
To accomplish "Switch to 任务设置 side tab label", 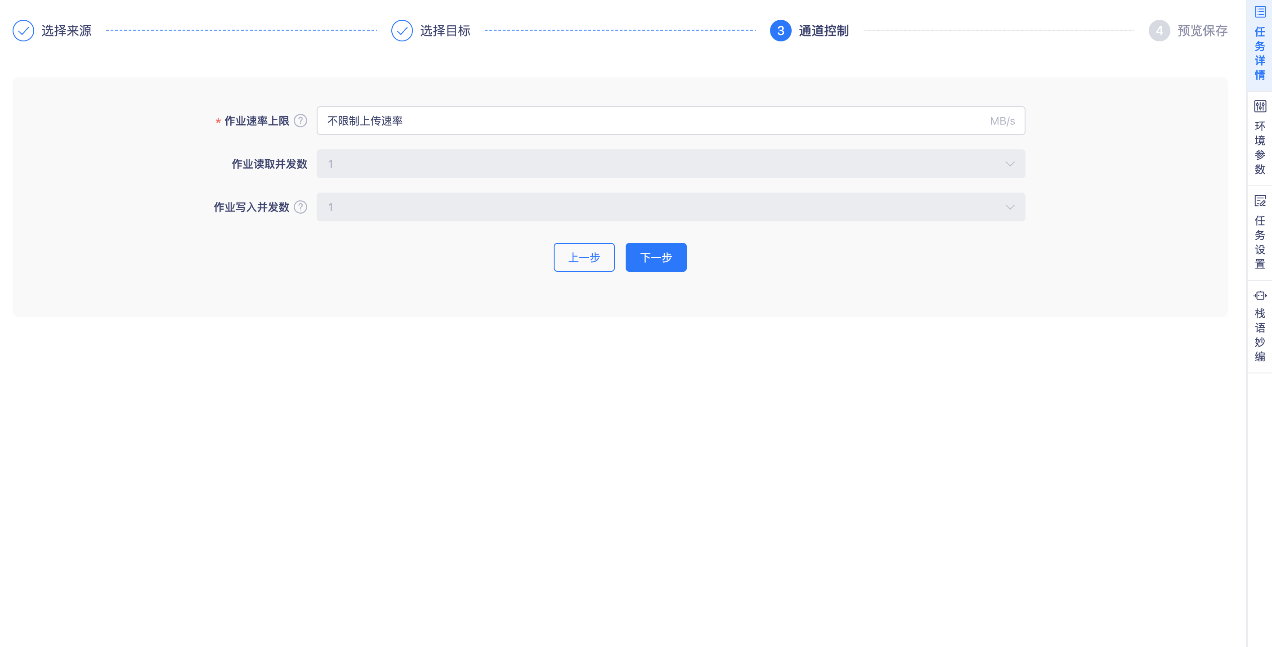I will point(1260,242).
